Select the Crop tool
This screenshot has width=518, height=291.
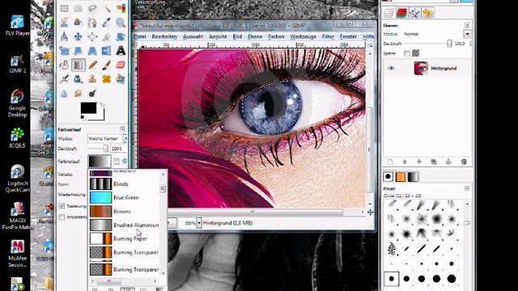(x=106, y=36)
